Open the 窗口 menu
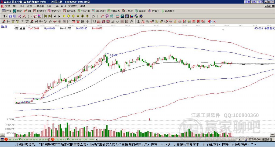Viewport: 275px width, 147px height. (63, 6)
